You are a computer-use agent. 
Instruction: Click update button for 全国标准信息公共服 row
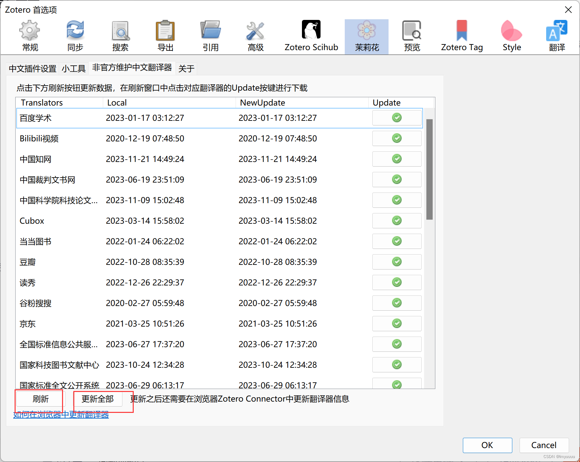click(x=397, y=344)
